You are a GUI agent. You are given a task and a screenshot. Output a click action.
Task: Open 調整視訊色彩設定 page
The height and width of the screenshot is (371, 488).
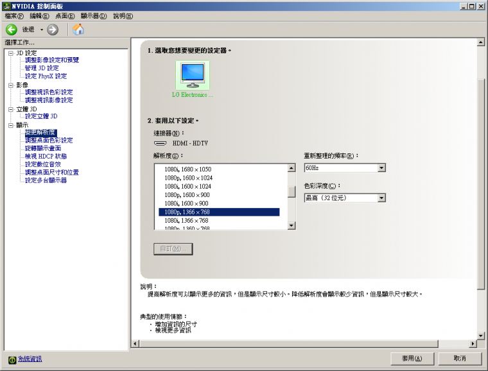(49, 92)
